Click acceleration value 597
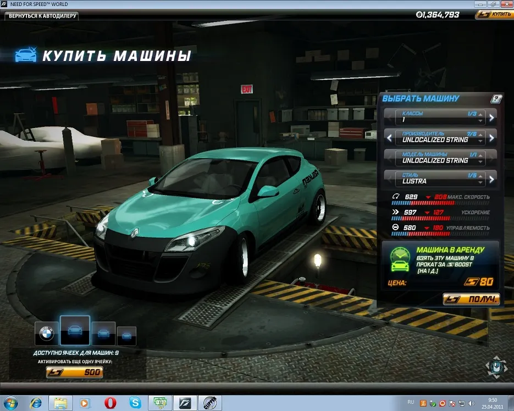 (410, 212)
